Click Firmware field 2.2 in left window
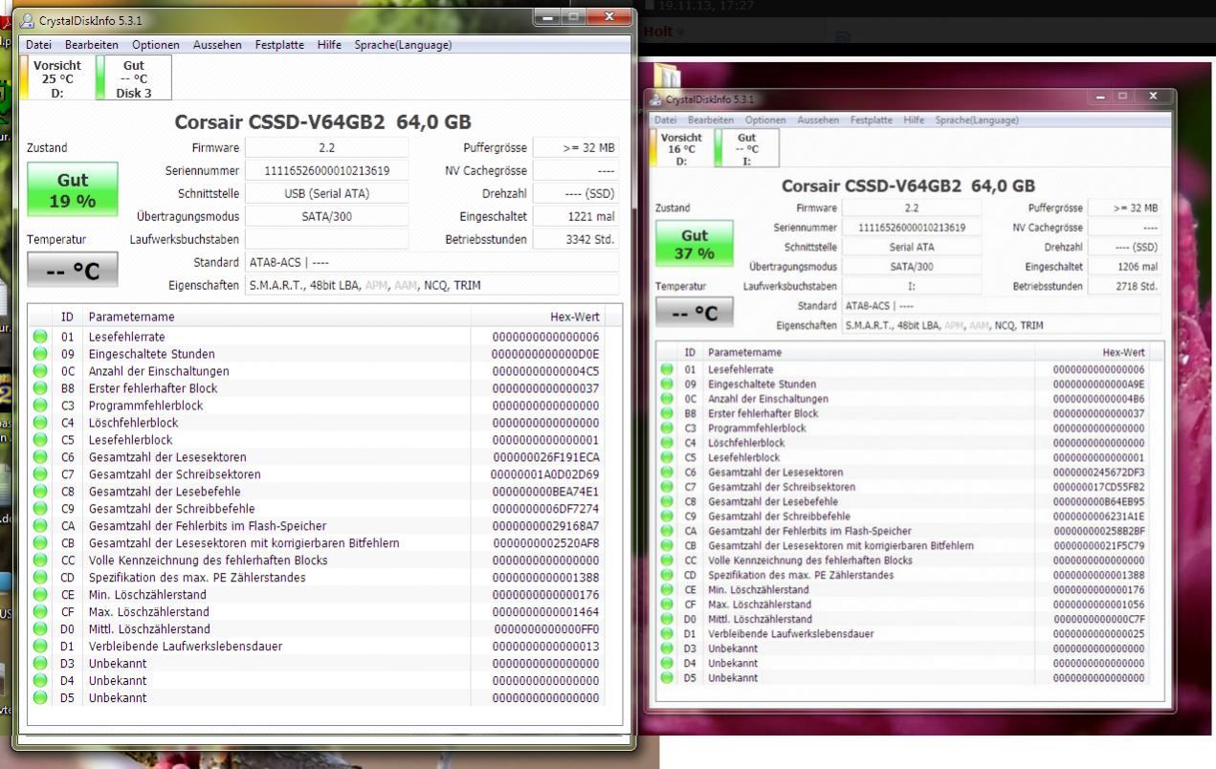1216x769 pixels. pos(327,147)
